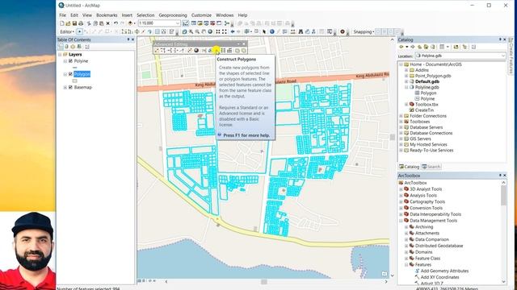Image resolution: width=517 pixels, height=290 pixels.
Task: Save the map with the Save icon
Action: [x=74, y=23]
